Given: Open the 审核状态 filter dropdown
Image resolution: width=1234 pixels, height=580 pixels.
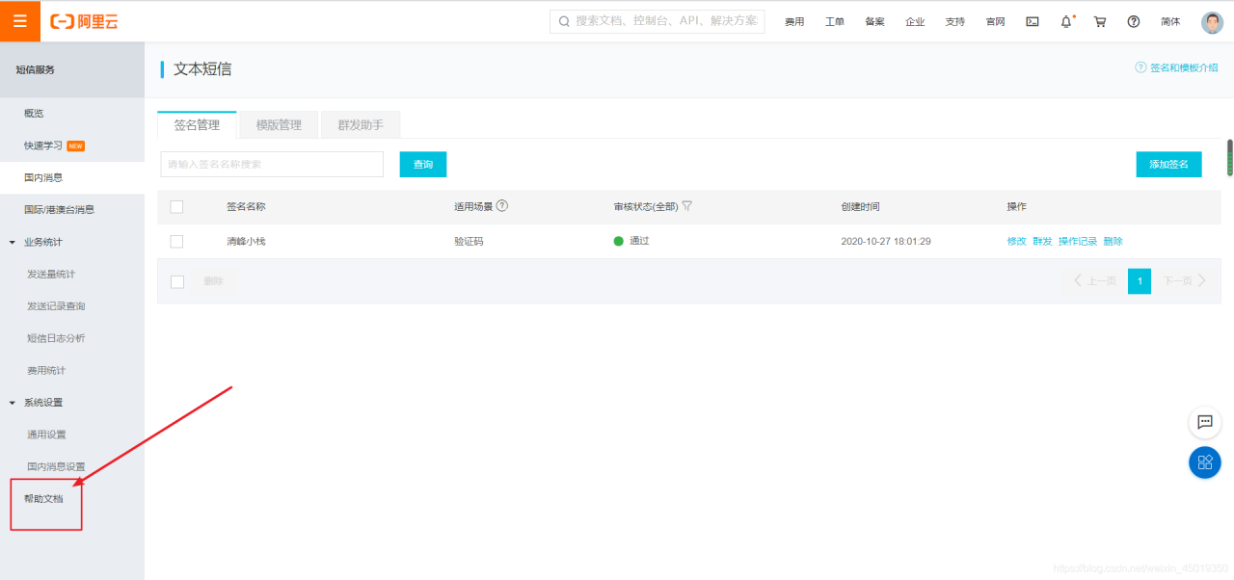Looking at the screenshot, I should click(x=685, y=206).
